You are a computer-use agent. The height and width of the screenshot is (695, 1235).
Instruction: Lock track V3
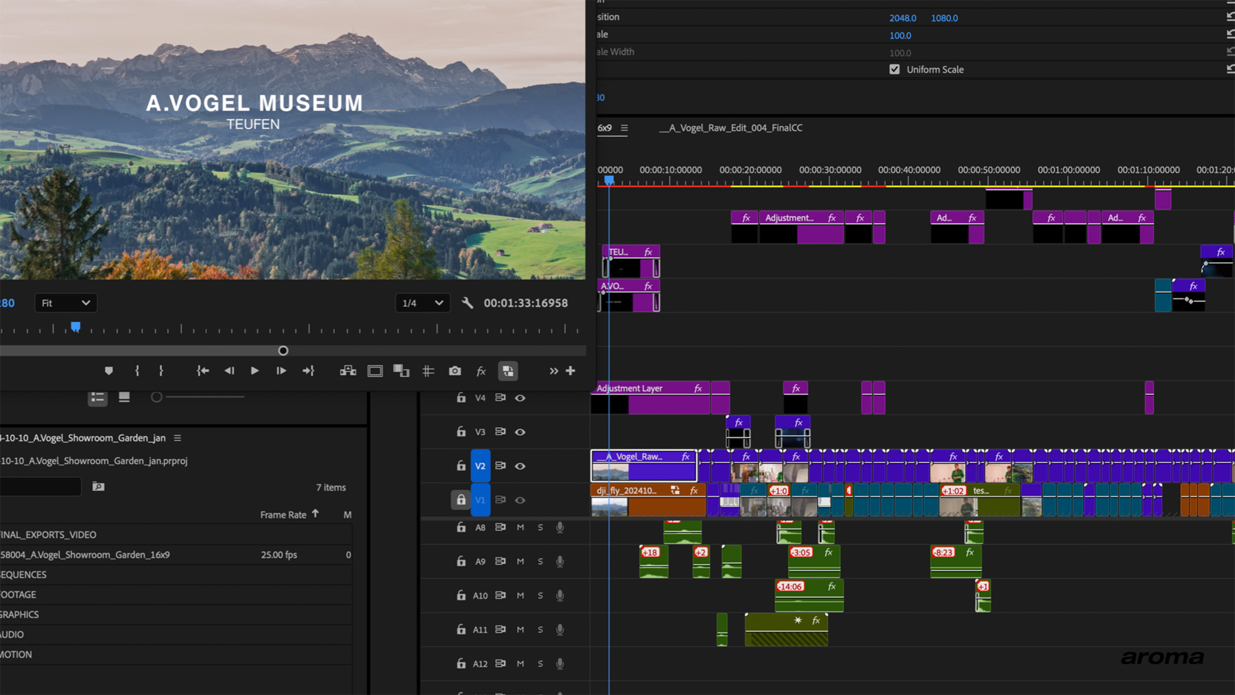tap(461, 431)
